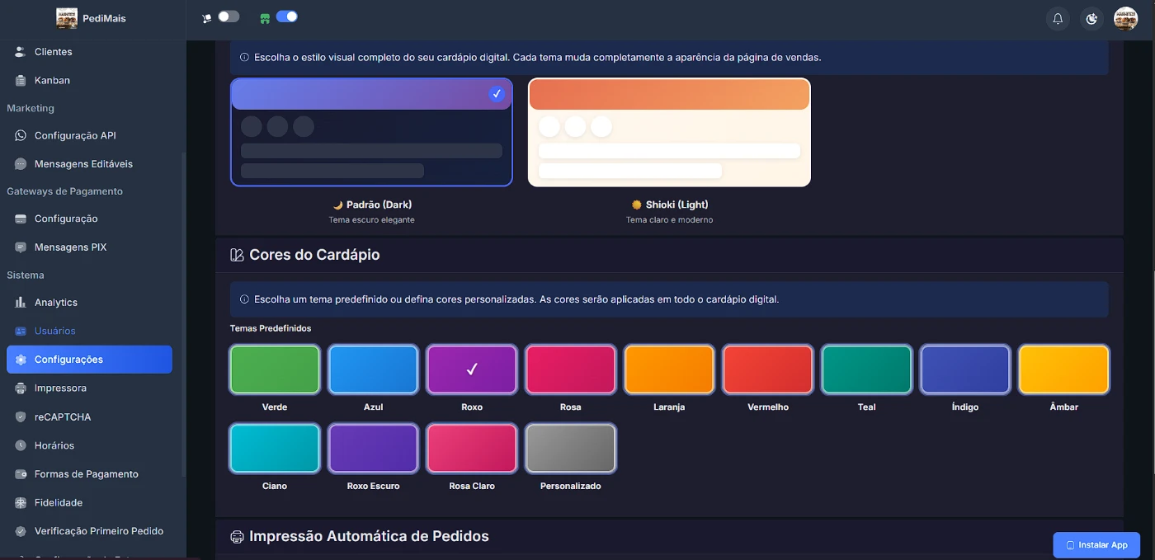Go to Impressora settings
Viewport: 1155px width, 560px height.
click(60, 388)
